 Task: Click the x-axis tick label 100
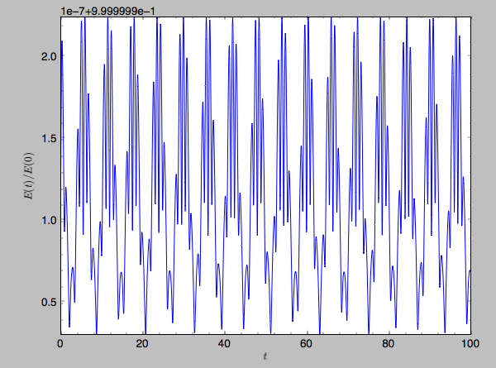pos(470,344)
